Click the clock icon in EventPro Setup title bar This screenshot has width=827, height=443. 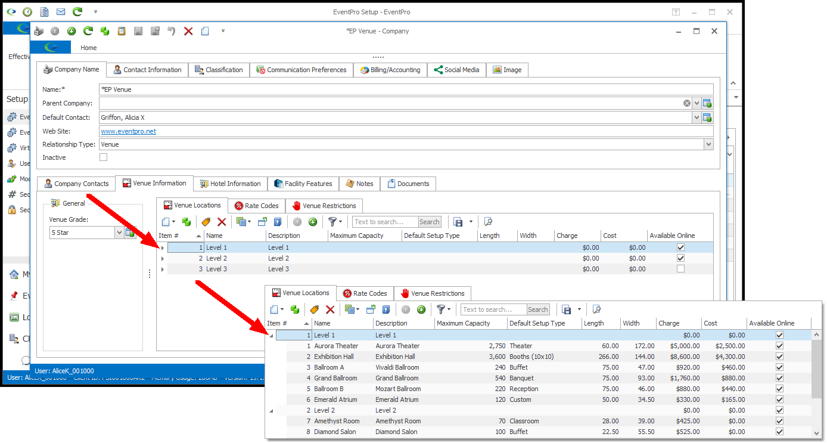[x=27, y=12]
